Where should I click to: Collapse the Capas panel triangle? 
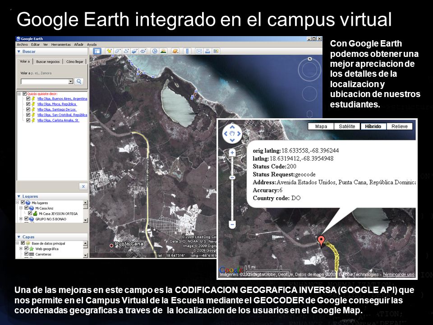[x=19, y=237]
